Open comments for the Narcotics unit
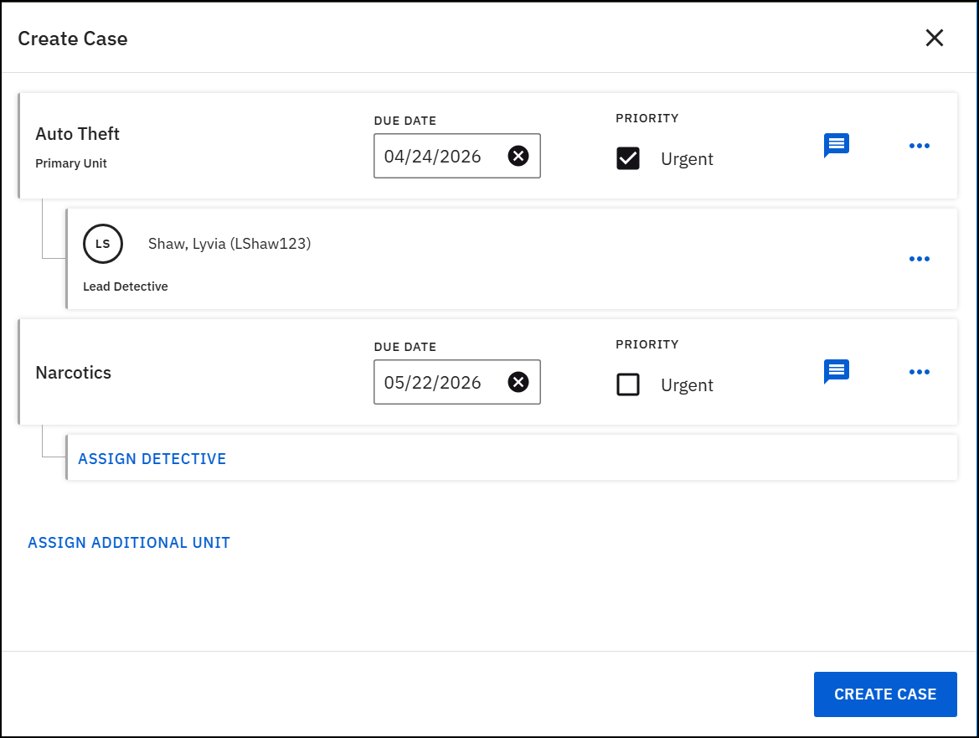The height and width of the screenshot is (738, 979). 836,371
